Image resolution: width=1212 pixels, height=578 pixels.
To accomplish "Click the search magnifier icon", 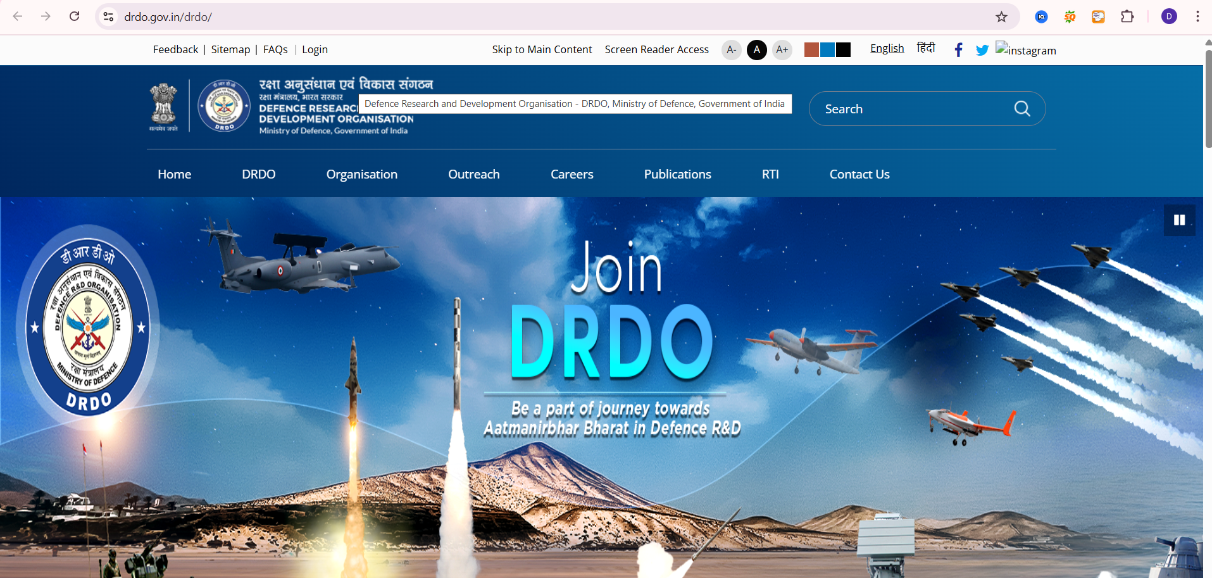I will point(1022,109).
